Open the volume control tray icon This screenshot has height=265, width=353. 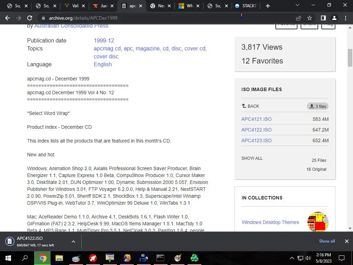click(x=308, y=258)
